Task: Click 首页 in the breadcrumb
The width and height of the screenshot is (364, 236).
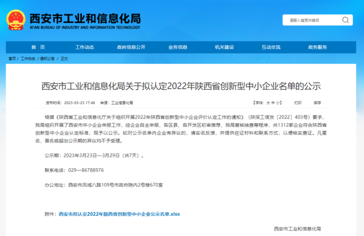Action: coord(12,59)
